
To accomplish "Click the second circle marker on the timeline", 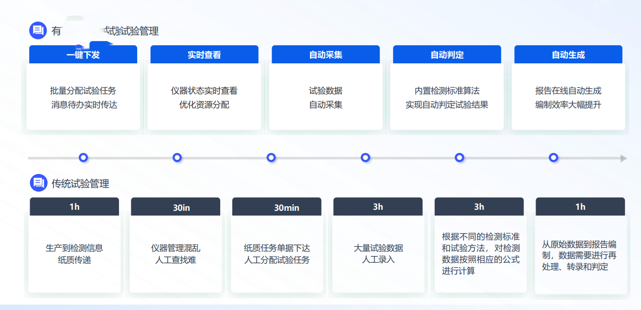I will [177, 157].
